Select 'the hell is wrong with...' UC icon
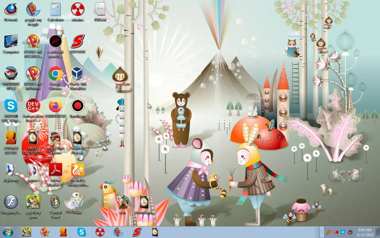 [77, 175]
